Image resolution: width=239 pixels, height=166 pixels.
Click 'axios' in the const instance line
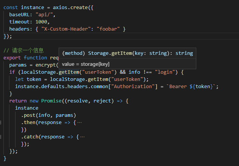click(60, 8)
